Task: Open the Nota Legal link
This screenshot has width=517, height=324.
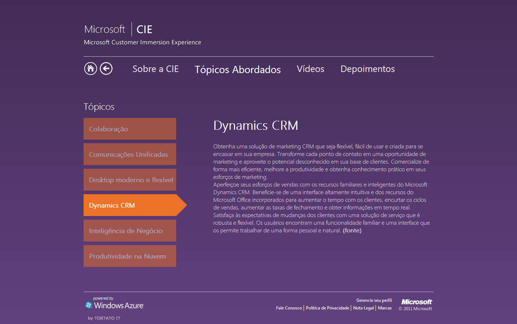Action: [363, 308]
